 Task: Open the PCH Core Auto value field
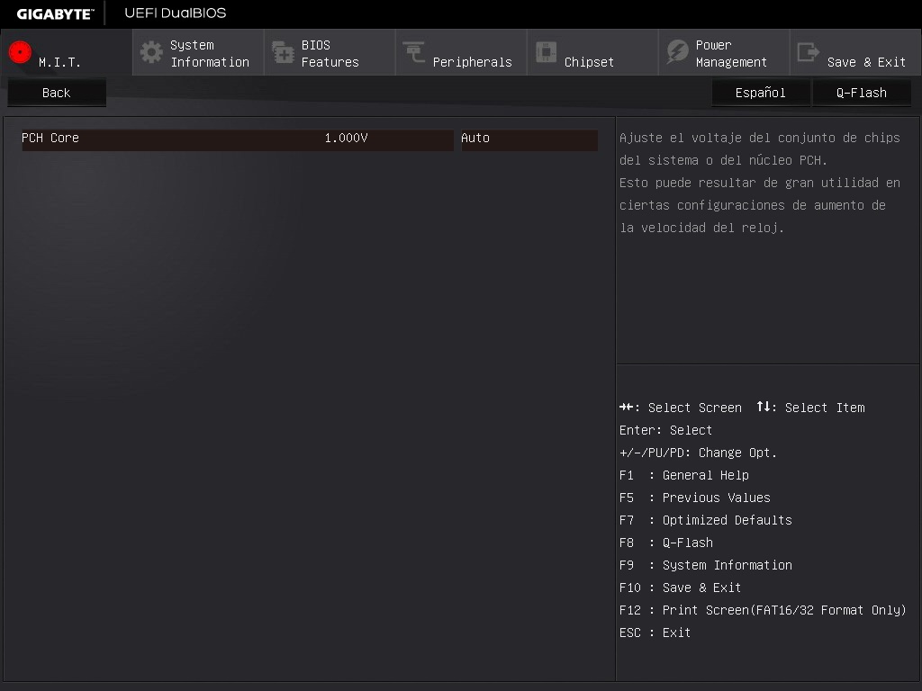[x=529, y=139]
